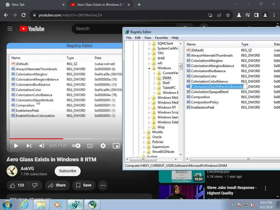Bookmark this page with the star icon
The image size is (280, 210).
pos(228,15)
